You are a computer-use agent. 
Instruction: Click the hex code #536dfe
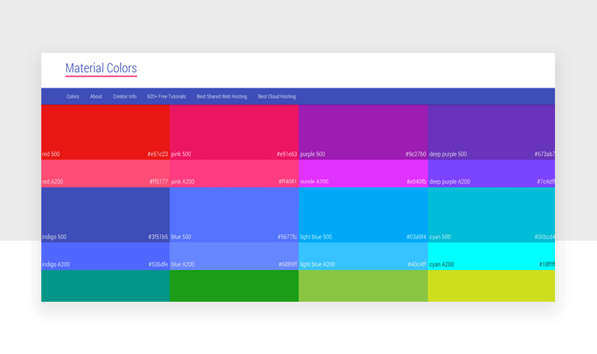(x=158, y=264)
